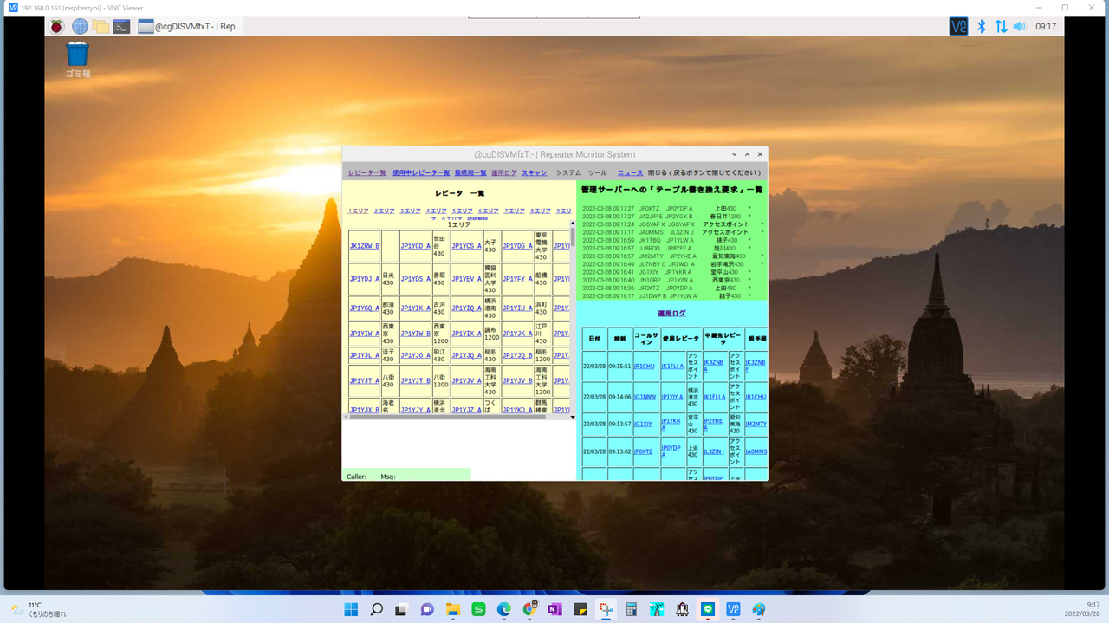
Task: Jump to 1エリア area link
Action: (359, 211)
